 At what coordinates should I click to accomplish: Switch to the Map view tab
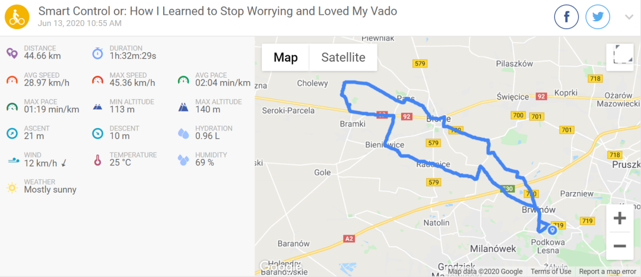tap(285, 58)
